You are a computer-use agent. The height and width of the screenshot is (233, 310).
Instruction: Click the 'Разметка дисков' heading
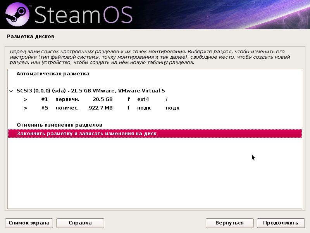point(31,37)
